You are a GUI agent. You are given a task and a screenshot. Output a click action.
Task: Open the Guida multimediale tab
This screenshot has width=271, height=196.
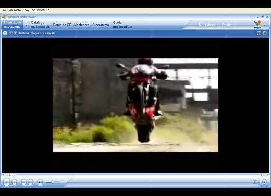point(122,24)
